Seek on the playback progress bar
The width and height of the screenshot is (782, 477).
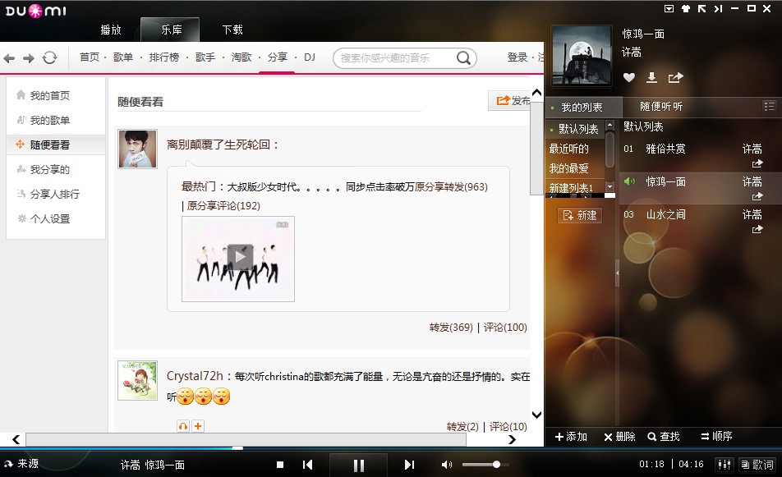(x=391, y=448)
